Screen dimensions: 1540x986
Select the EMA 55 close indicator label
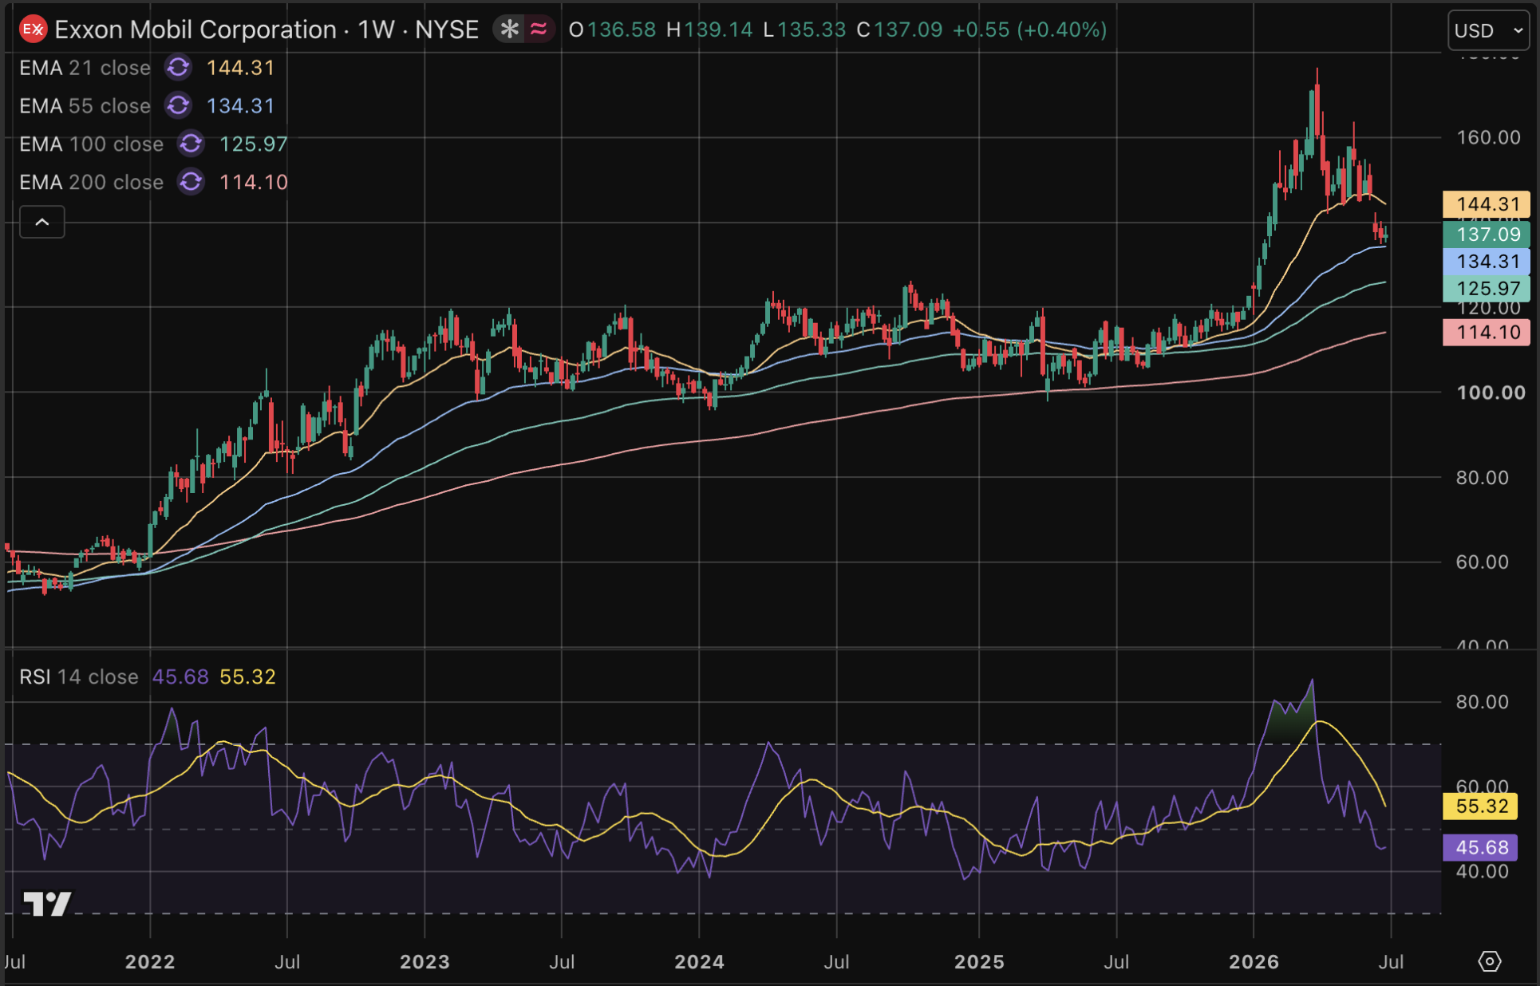pyautogui.click(x=85, y=106)
